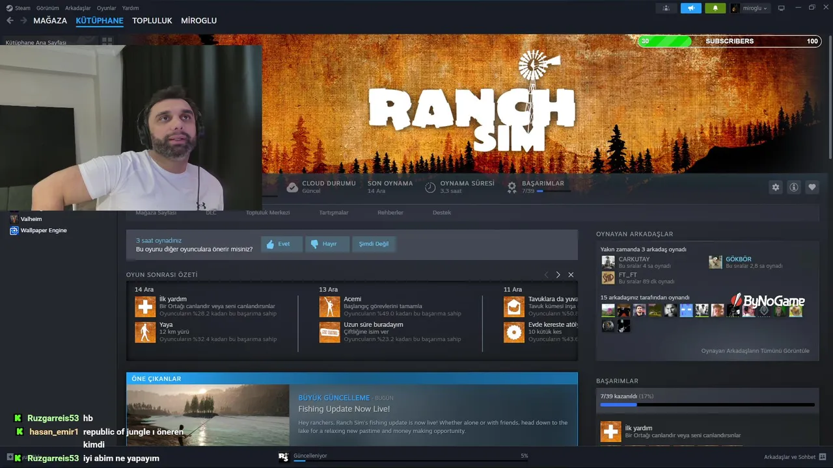The image size is (833, 468).
Task: Click the Güncelleniyor status text
Action: point(310,456)
